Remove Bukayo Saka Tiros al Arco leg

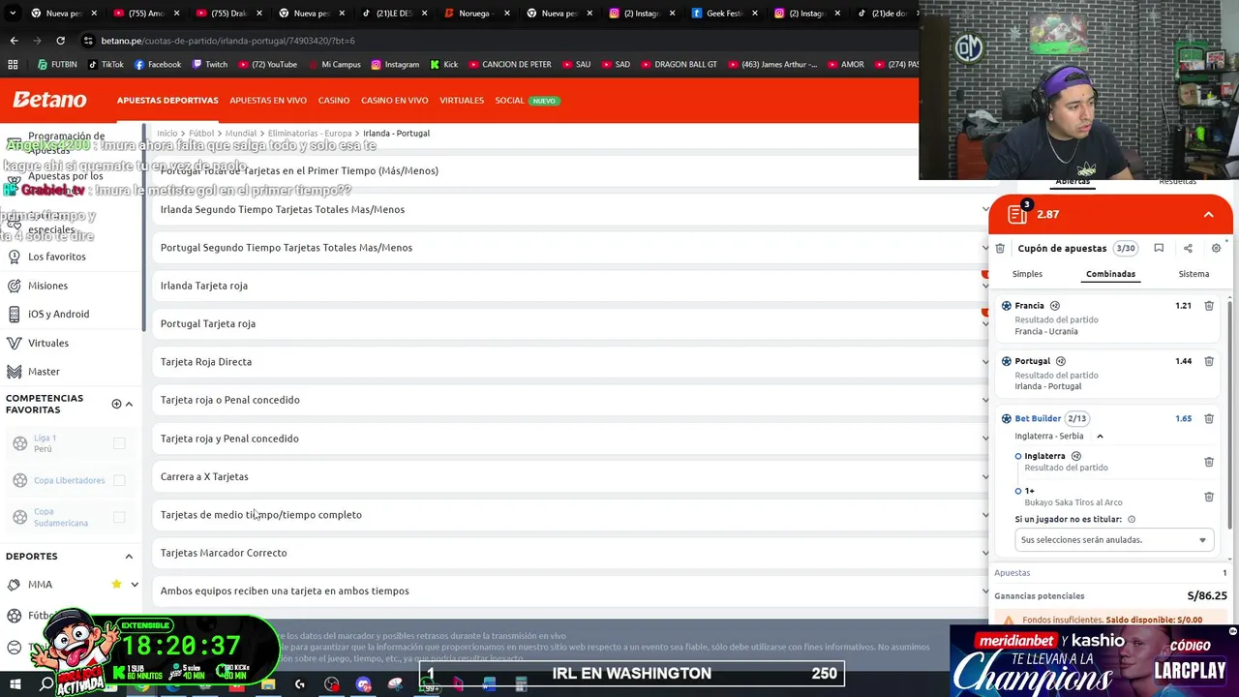(x=1209, y=497)
